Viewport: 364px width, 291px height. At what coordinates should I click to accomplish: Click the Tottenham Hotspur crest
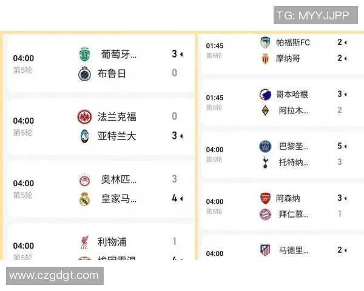point(265,162)
